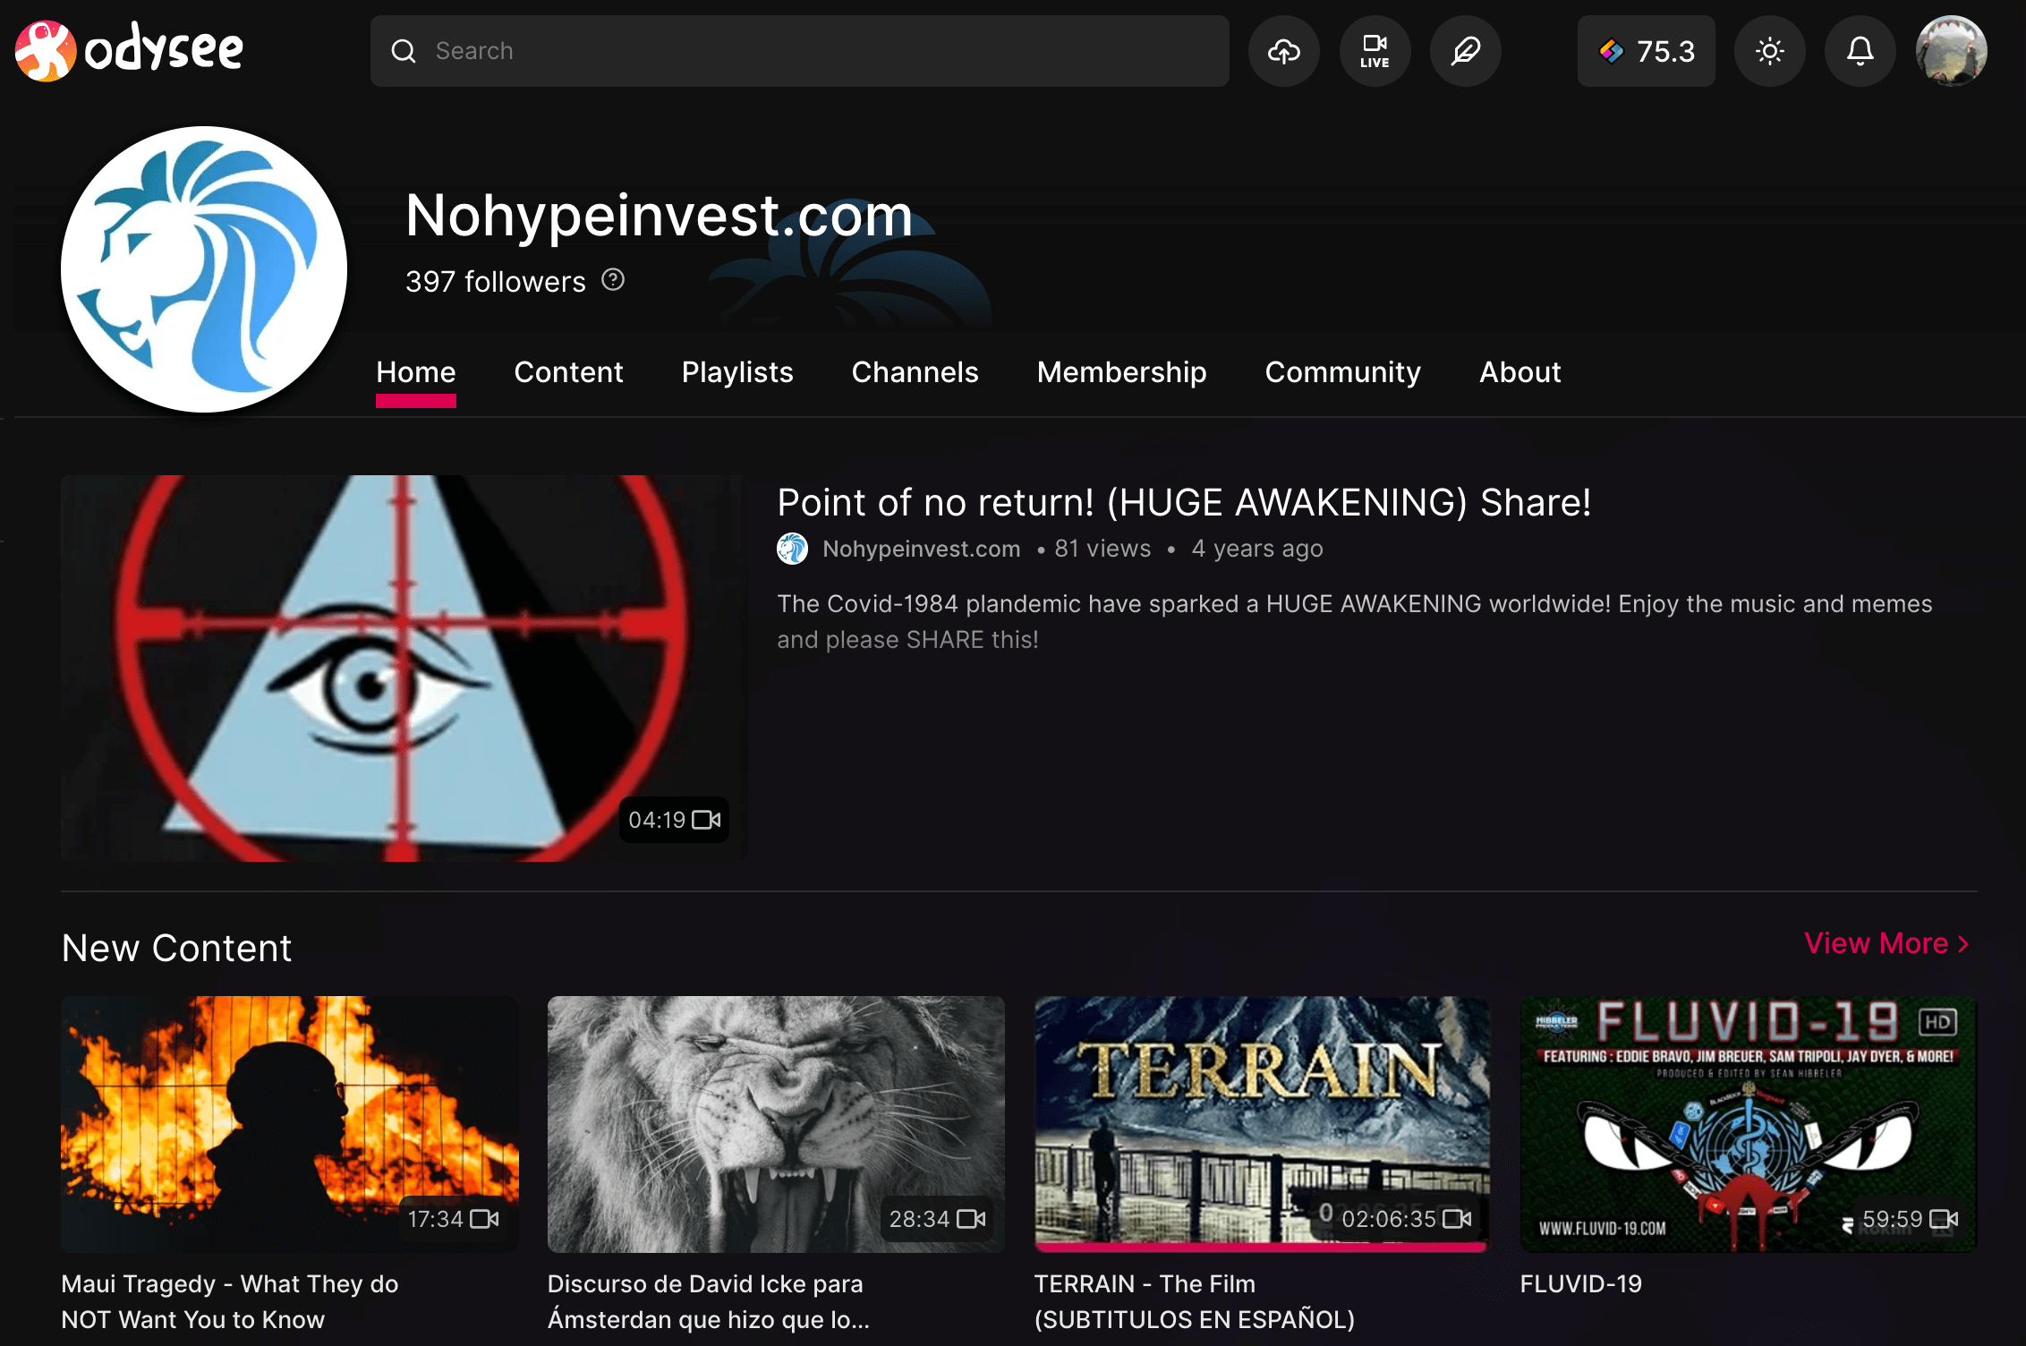The width and height of the screenshot is (2026, 1346).
Task: Open the TERRAIN film thumbnail
Action: [1262, 1124]
